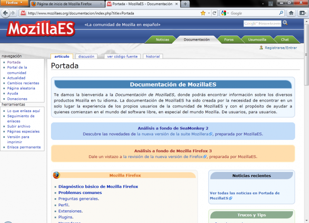Open Versión para imprimir link
Image resolution: width=309 pixels, height=223 pixels.
(x=18, y=139)
